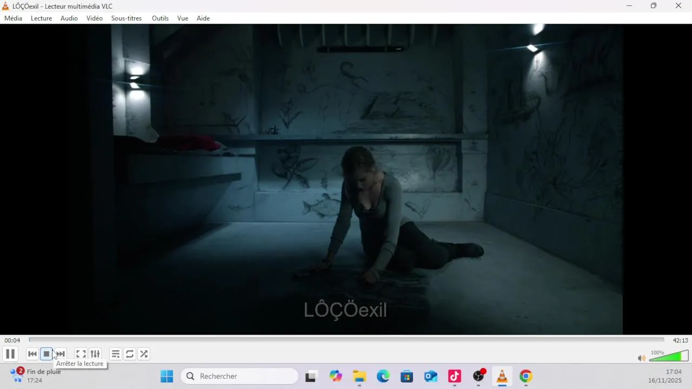The height and width of the screenshot is (389, 692).
Task: Open the Sous-titres menu
Action: [127, 18]
